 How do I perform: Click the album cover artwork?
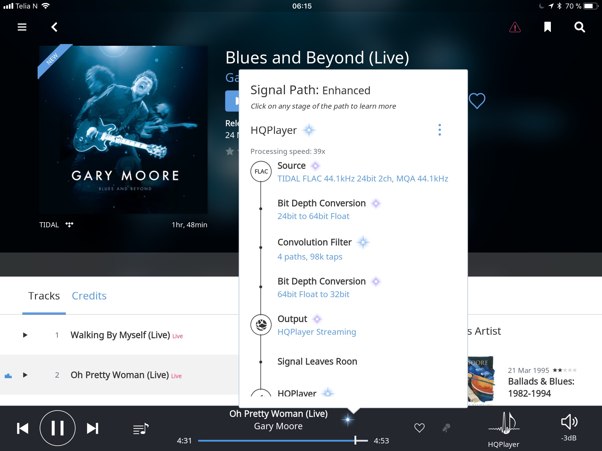(x=123, y=129)
